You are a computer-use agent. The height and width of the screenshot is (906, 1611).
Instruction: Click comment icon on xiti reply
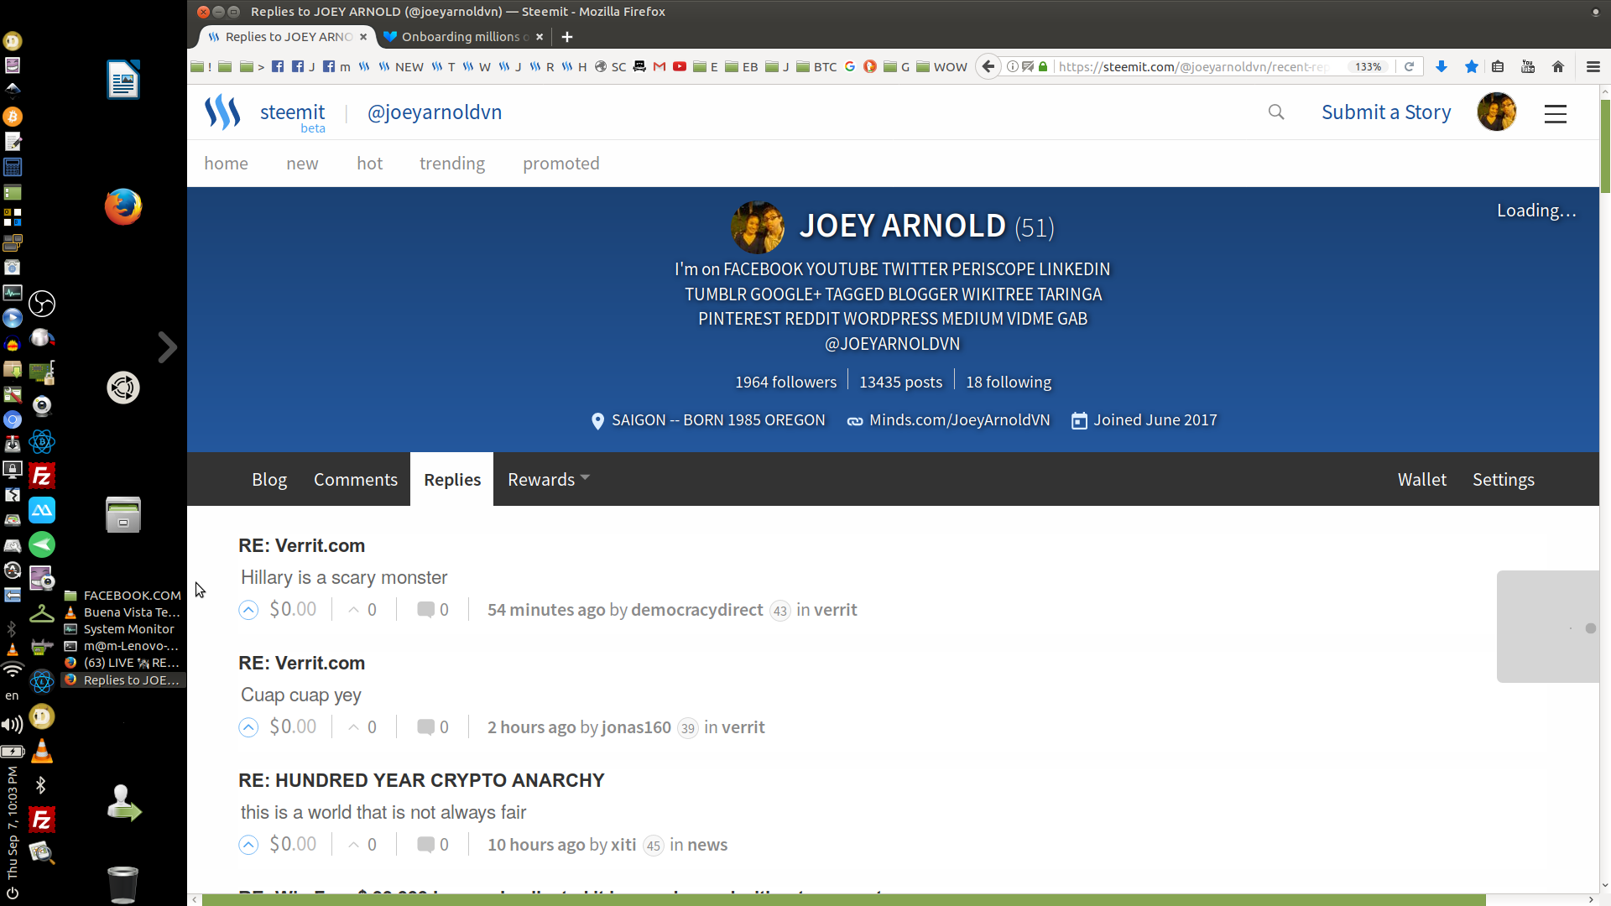point(425,845)
